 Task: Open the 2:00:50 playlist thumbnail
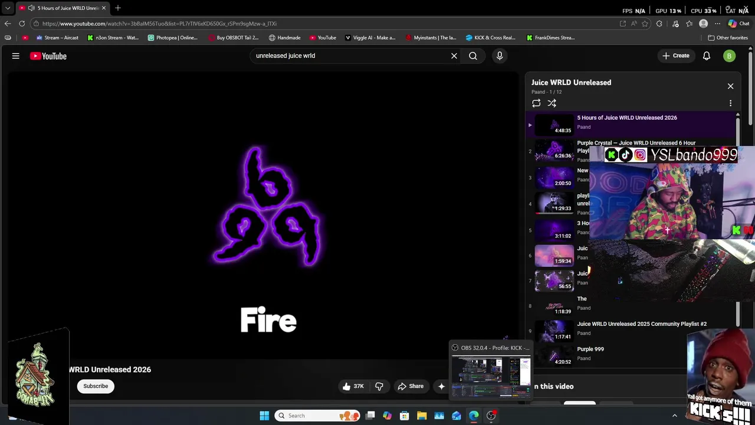tap(554, 177)
